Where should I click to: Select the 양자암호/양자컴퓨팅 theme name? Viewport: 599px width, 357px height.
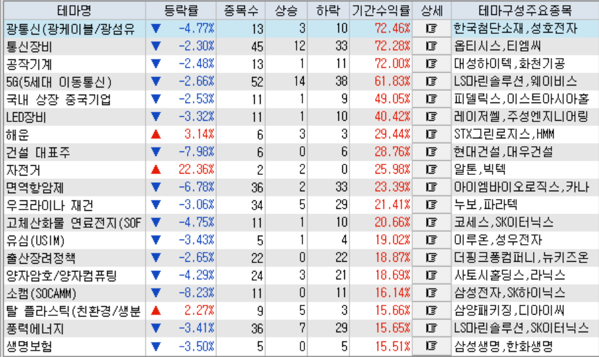61,276
